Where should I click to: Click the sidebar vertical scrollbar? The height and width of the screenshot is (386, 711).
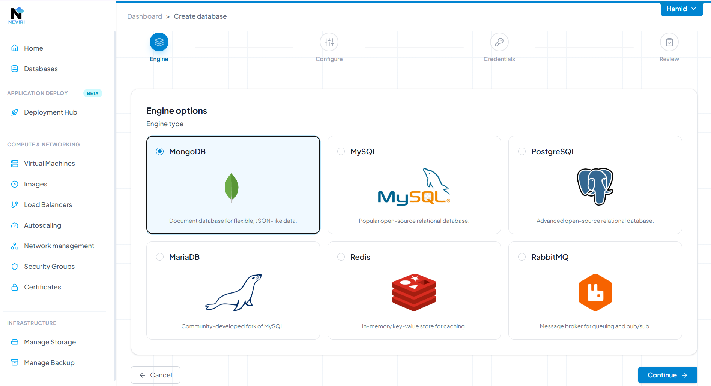(114, 206)
